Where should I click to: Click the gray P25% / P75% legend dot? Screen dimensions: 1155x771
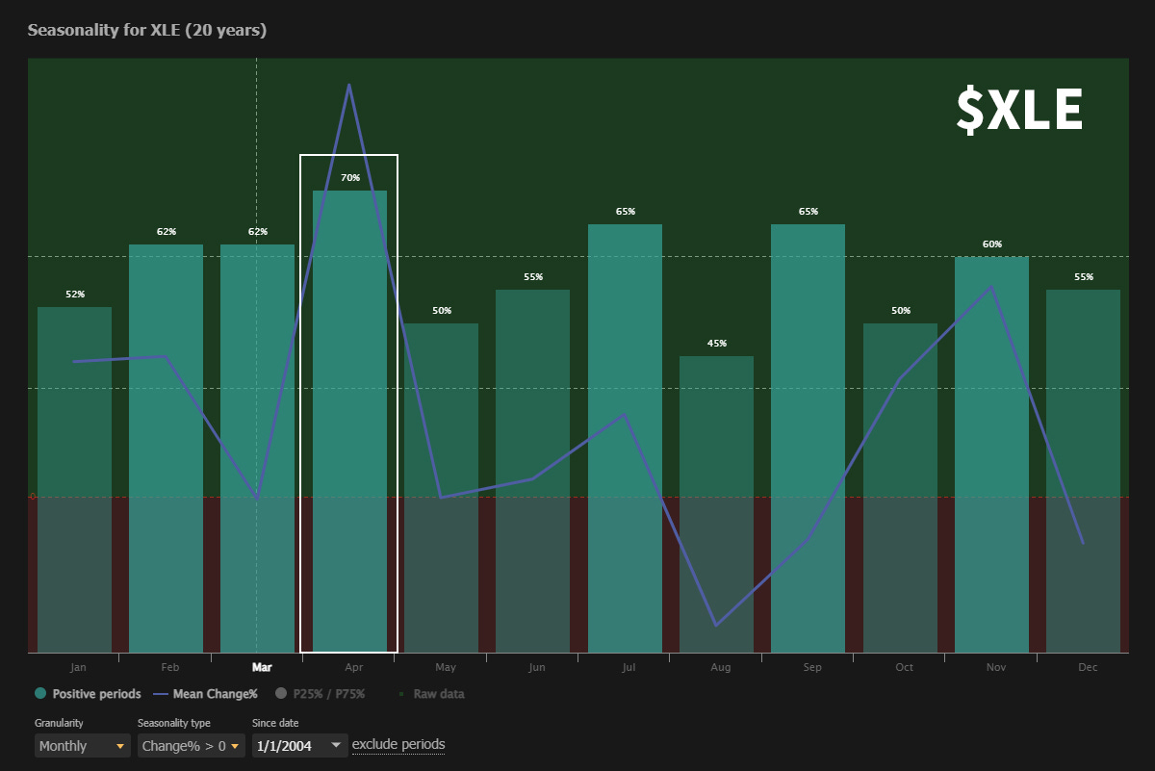pos(281,694)
